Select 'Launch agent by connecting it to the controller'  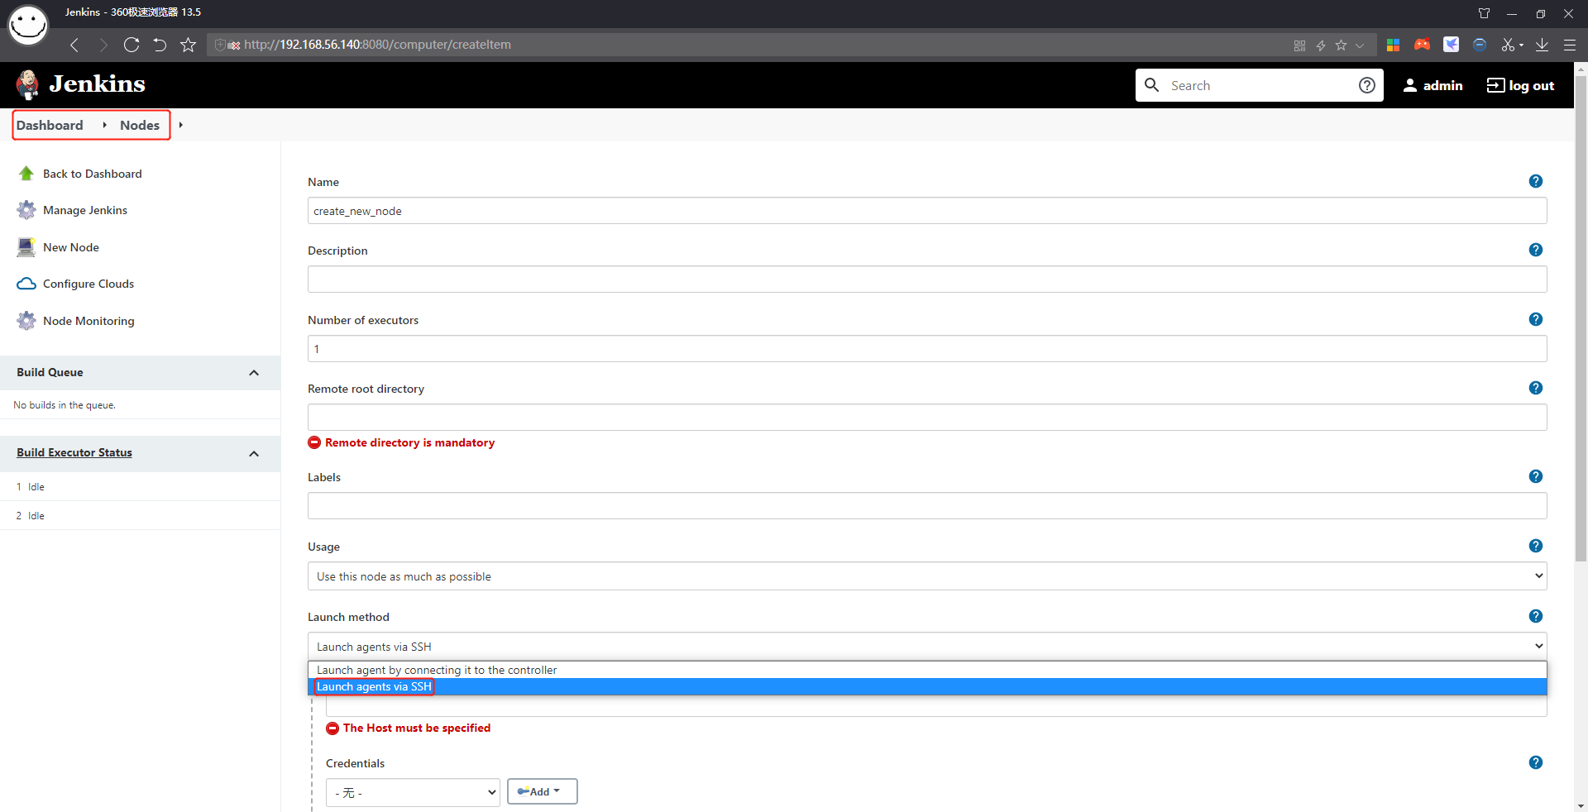[x=927, y=670]
